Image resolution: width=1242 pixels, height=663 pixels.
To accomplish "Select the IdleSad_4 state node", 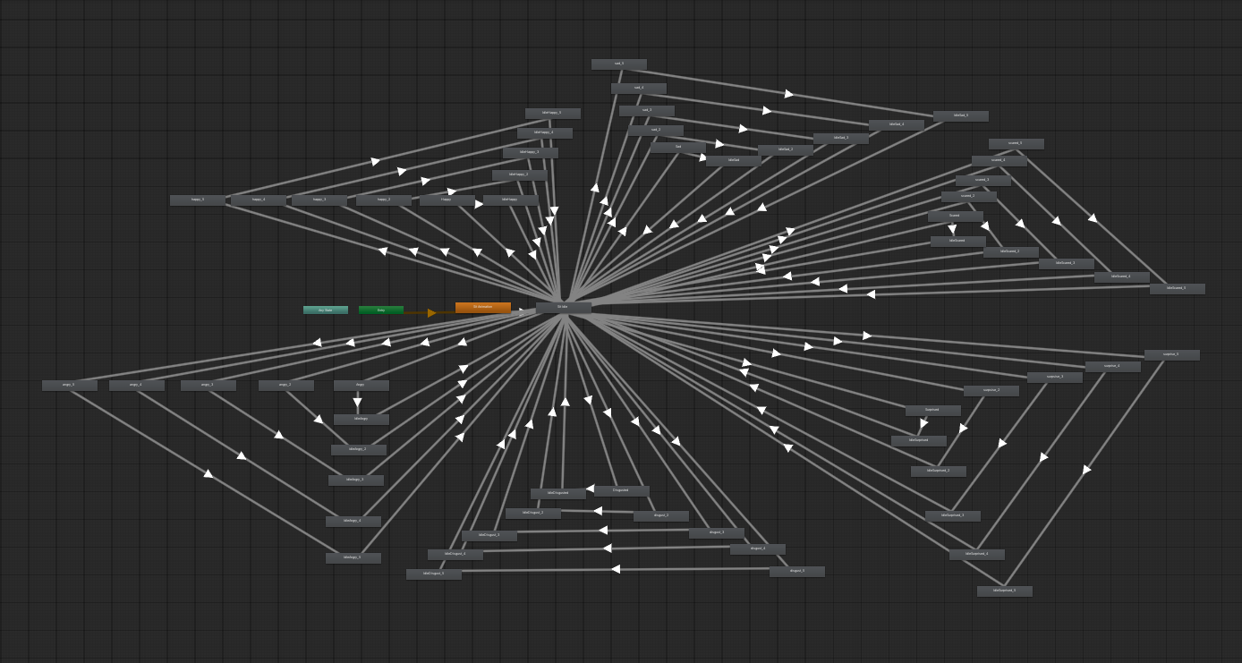I will 897,125.
